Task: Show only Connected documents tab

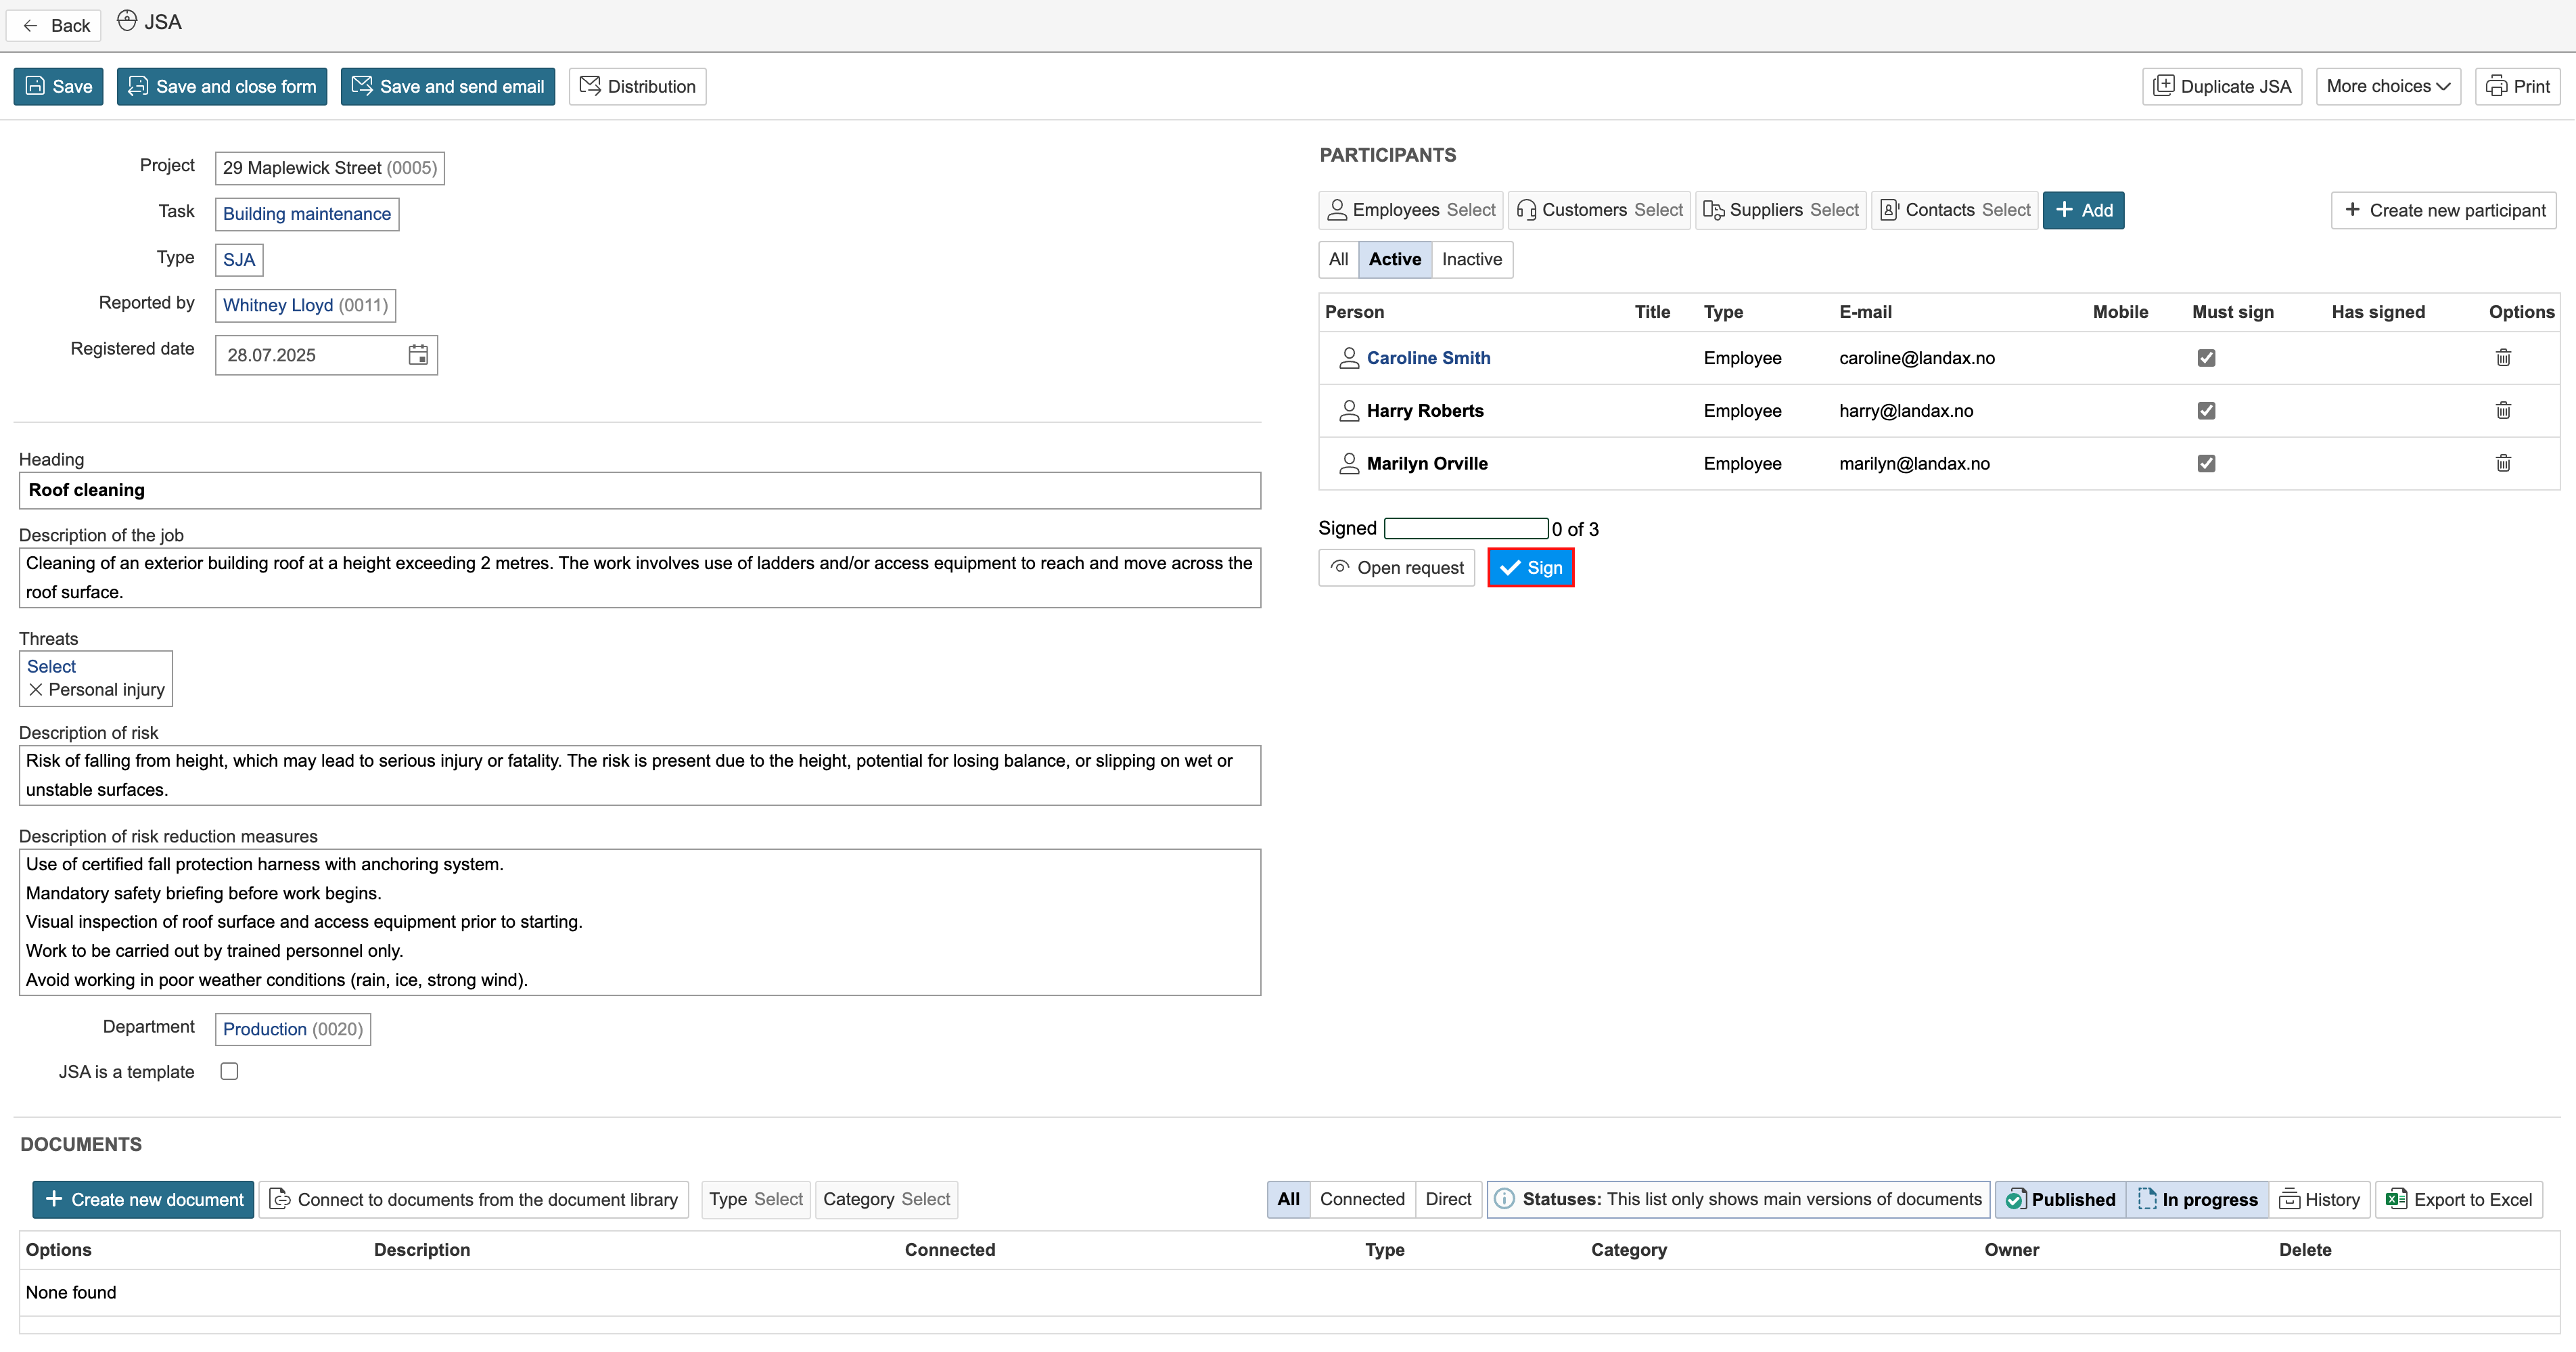Action: click(x=1361, y=1199)
